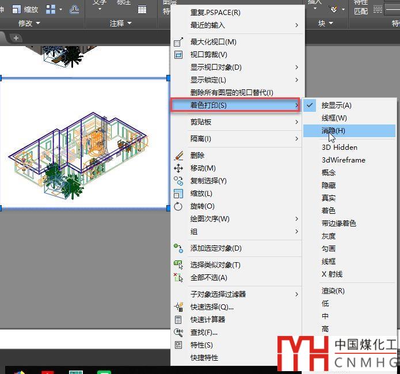This screenshot has width=400, height=374.
Task: Open 快速计算器 calculator icon
Action: pyautogui.click(x=178, y=320)
